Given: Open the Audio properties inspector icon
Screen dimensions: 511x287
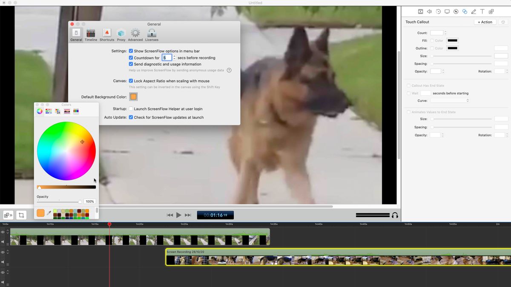Looking at the screenshot, I should (429, 11).
